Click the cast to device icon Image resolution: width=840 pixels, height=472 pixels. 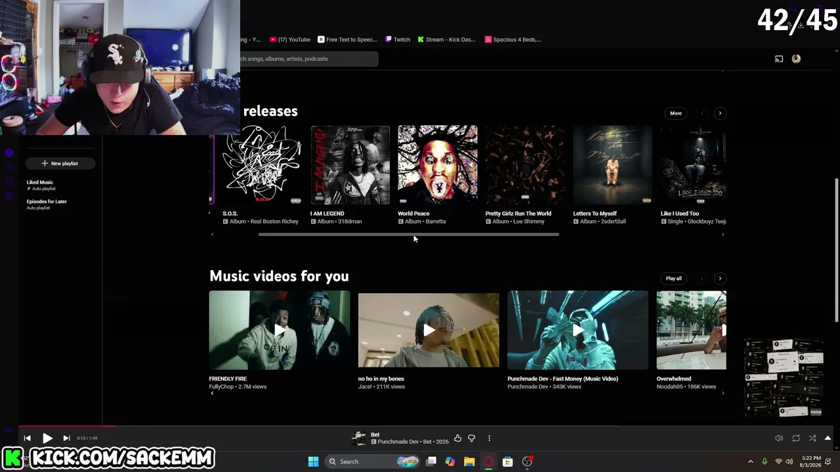[779, 59]
